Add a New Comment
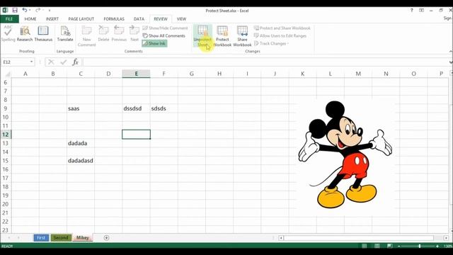 (x=86, y=36)
